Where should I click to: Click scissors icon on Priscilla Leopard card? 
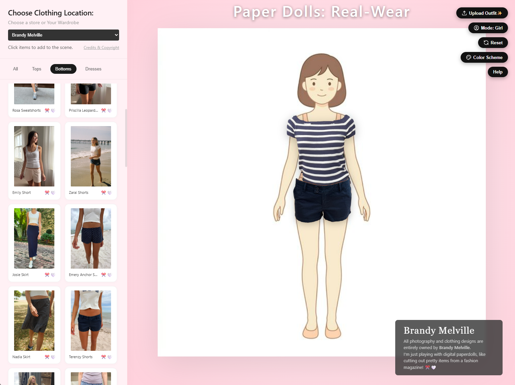103,110
